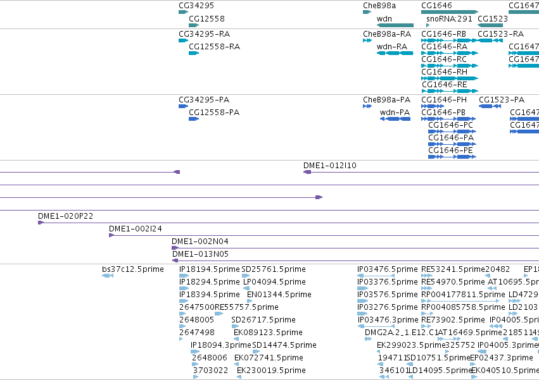Open the CG1646-RE transcript label
The width and height of the screenshot is (539, 380).
click(445, 85)
